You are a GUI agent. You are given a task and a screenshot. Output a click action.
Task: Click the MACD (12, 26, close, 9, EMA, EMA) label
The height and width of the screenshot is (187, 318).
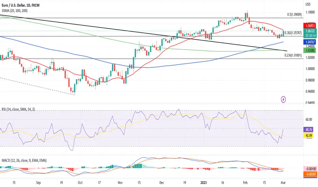pyautogui.click(x=24, y=160)
